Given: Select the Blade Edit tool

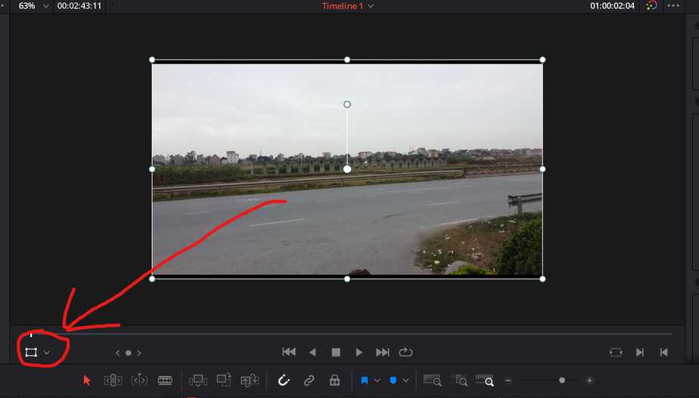Looking at the screenshot, I should pos(166,380).
